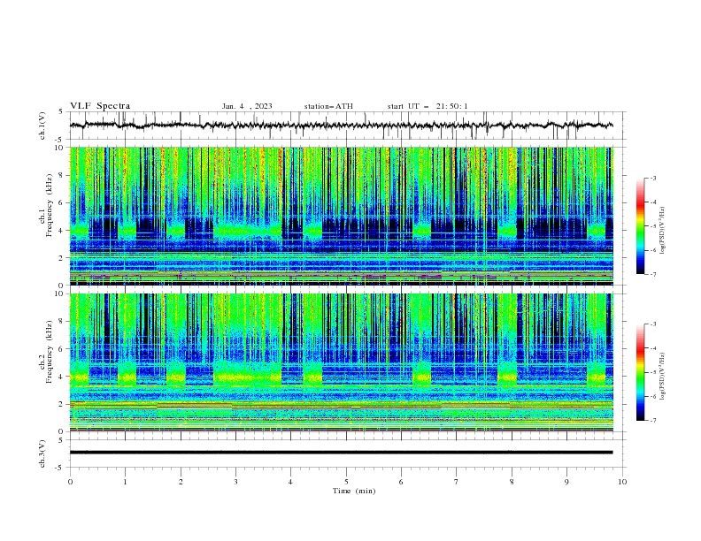Click the ch.1 spectrogram panel
This screenshot has width=701, height=541.
tap(342, 216)
